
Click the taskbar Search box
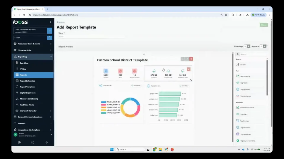click(130, 150)
